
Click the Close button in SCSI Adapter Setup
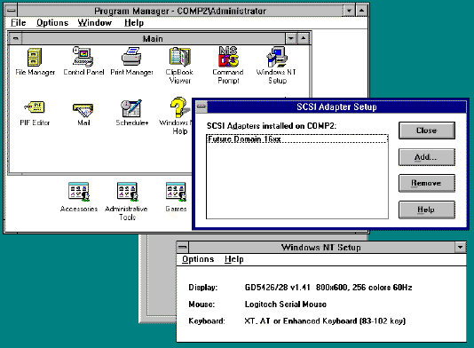coord(427,130)
